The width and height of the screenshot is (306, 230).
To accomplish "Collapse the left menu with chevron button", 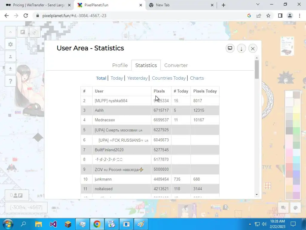I will (10, 32).
